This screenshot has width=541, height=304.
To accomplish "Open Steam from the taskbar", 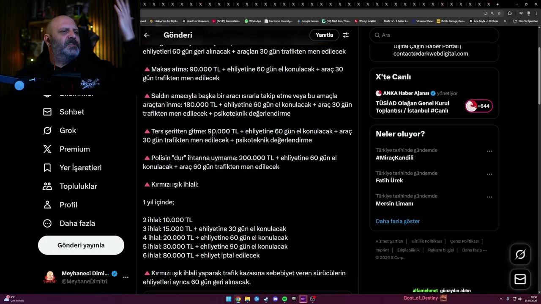I will 266,299.
